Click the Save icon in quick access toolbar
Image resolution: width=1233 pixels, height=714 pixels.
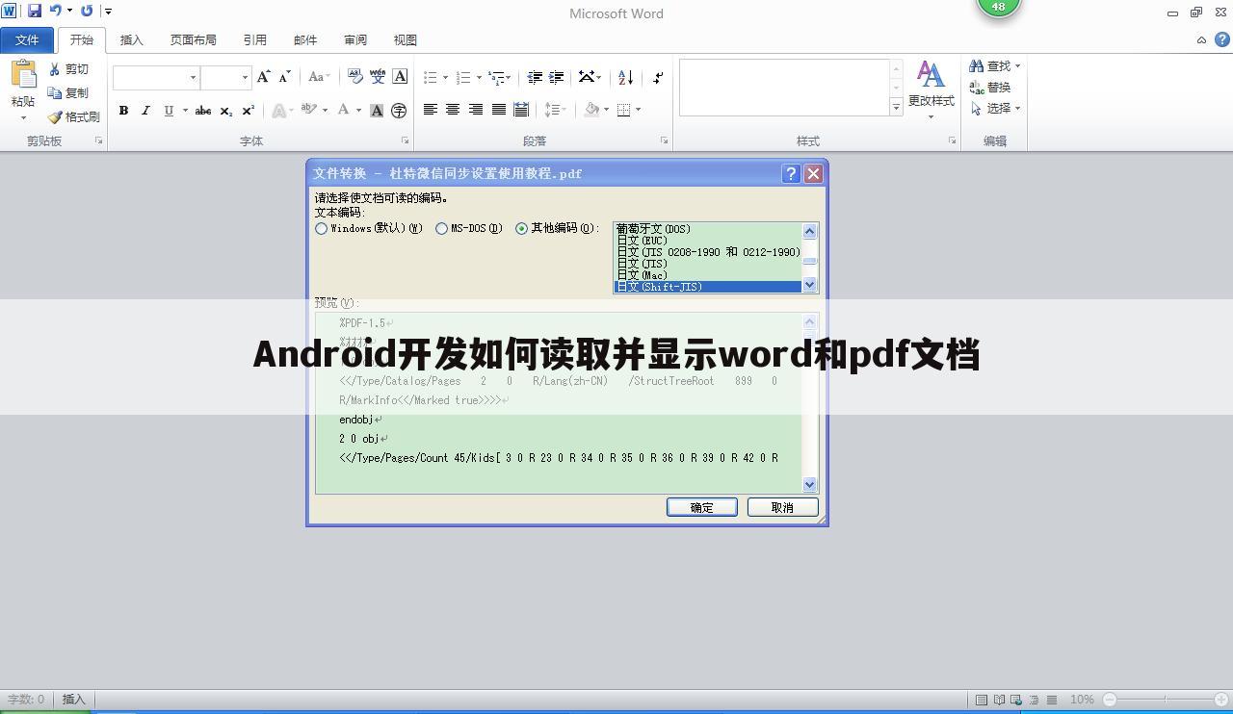click(35, 11)
